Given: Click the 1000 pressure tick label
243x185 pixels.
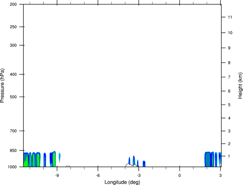Looking at the screenshot, I should 12,167.
